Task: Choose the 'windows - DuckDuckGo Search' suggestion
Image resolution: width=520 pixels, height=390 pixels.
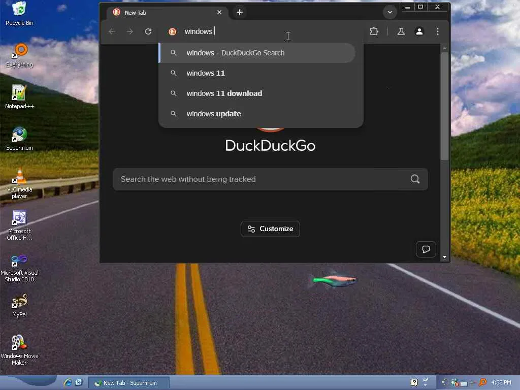Action: pos(257,53)
